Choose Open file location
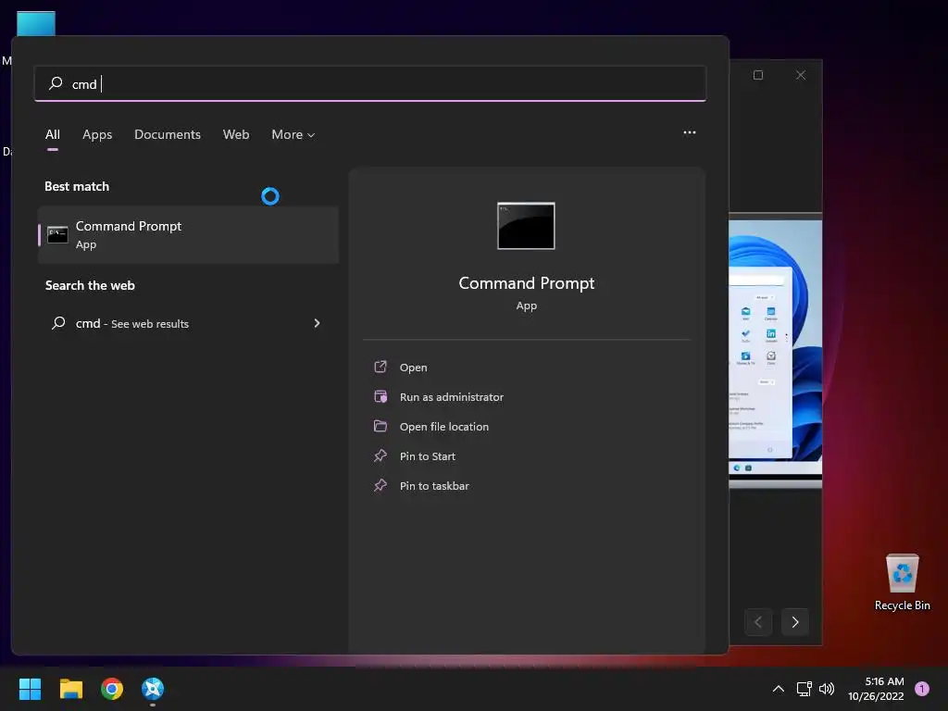This screenshot has height=711, width=948. click(x=443, y=426)
